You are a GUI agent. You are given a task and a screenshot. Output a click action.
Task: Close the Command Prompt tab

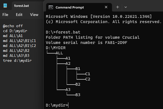[x=106, y=7]
